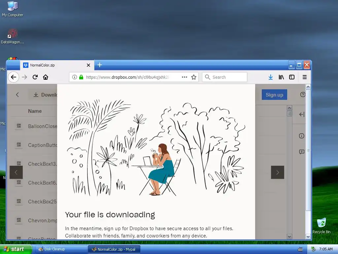Open a new browser tab

tap(100, 65)
